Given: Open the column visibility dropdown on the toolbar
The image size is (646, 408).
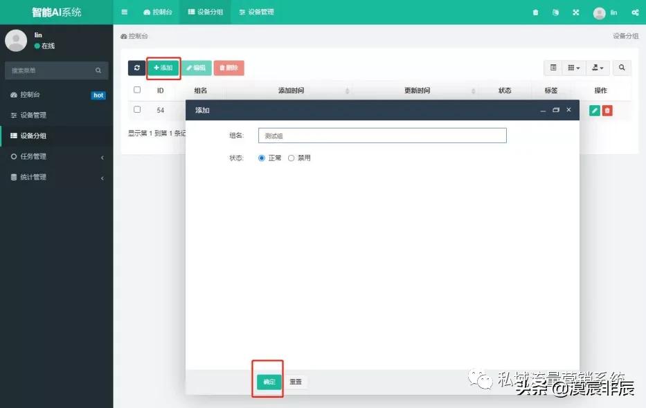Looking at the screenshot, I should [575, 67].
